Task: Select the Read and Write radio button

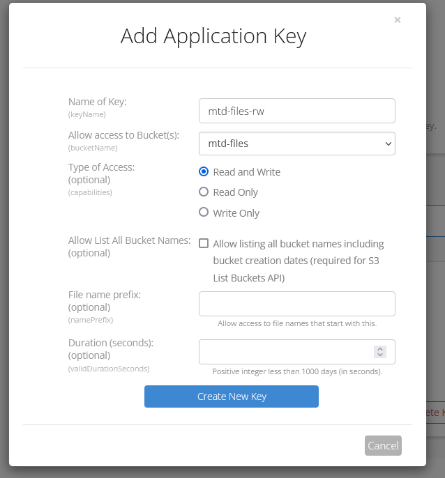Action: 204,171
